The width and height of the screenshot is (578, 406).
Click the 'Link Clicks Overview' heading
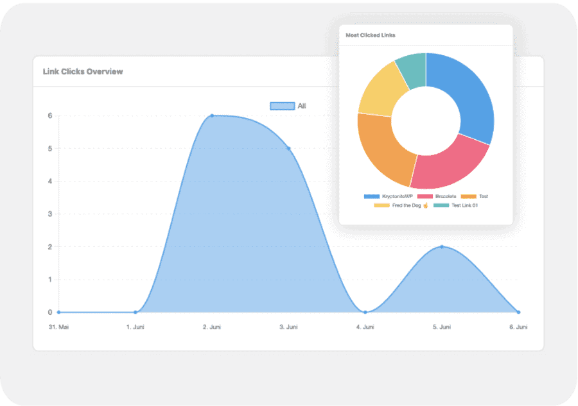pos(83,71)
